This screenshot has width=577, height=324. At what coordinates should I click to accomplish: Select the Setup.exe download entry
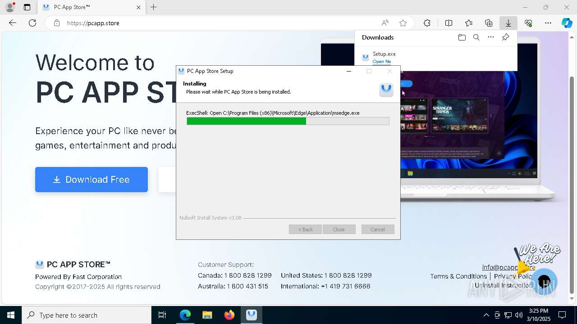[436, 58]
